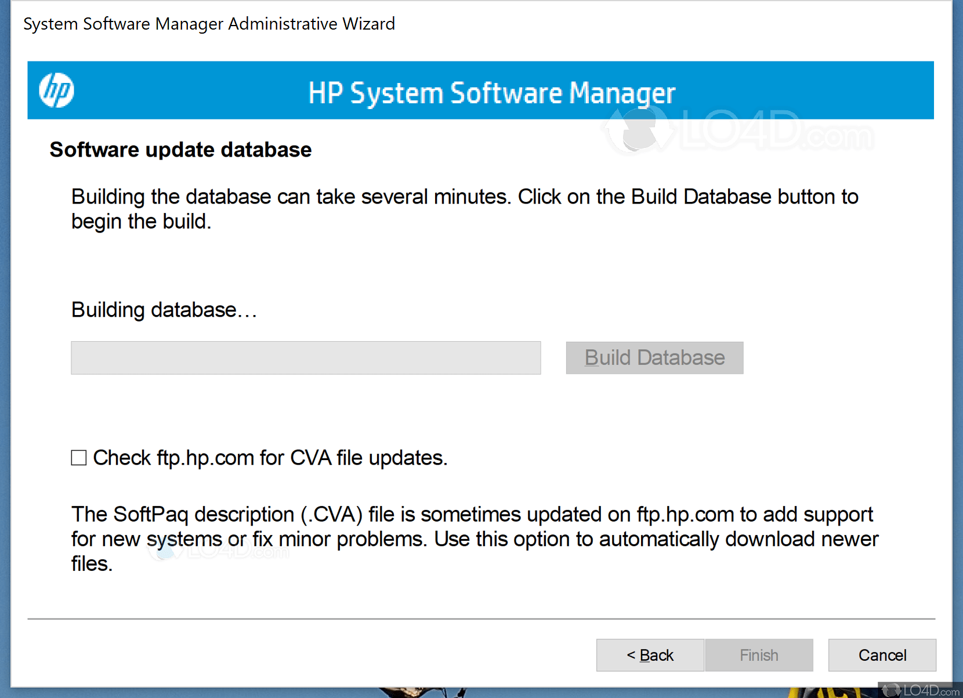Click 'System Software Manager Administrative Wizard' window title

tap(209, 24)
